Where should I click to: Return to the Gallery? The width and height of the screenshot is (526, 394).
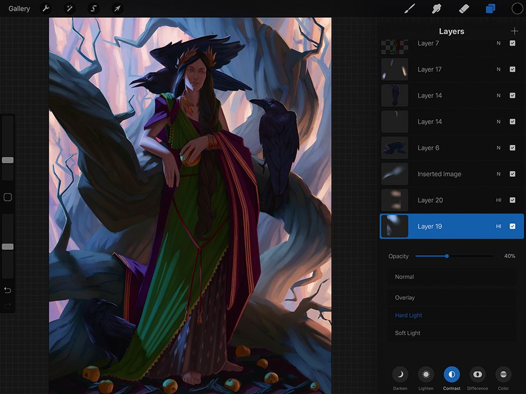coord(19,9)
